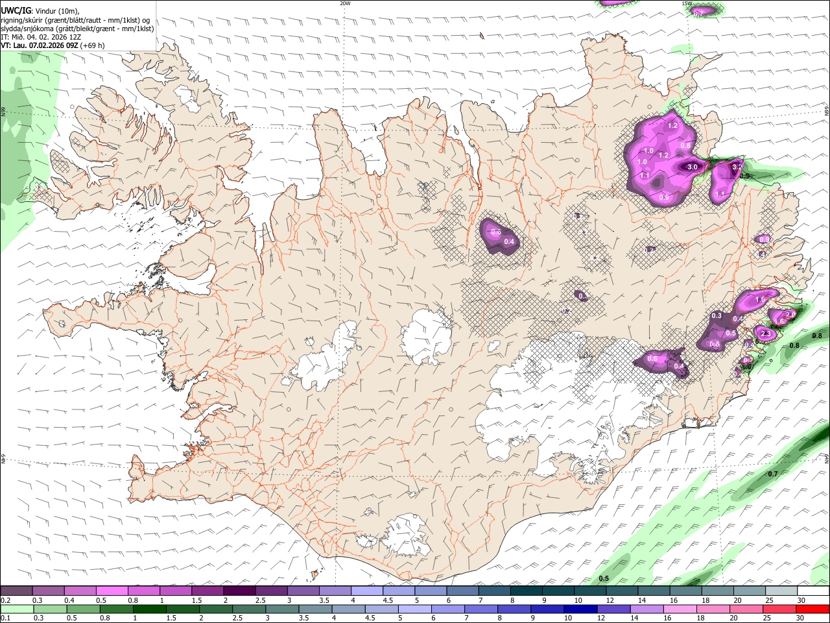Select the 'IT: Mið. 04. 02. 2026 12Z' line
This screenshot has height=623, width=830.
pyautogui.click(x=41, y=37)
